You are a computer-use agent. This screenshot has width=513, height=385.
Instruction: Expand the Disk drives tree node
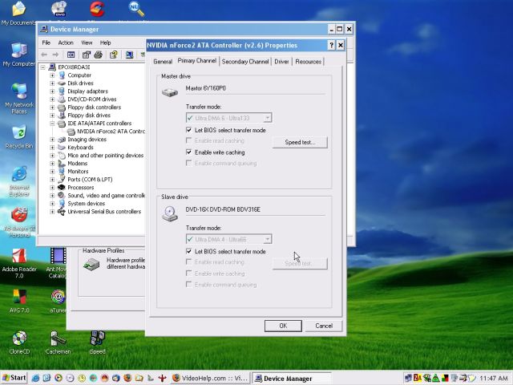tap(52, 83)
